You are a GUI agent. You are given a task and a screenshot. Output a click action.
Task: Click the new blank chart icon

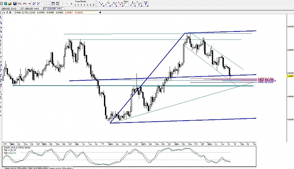[x=1, y=4]
